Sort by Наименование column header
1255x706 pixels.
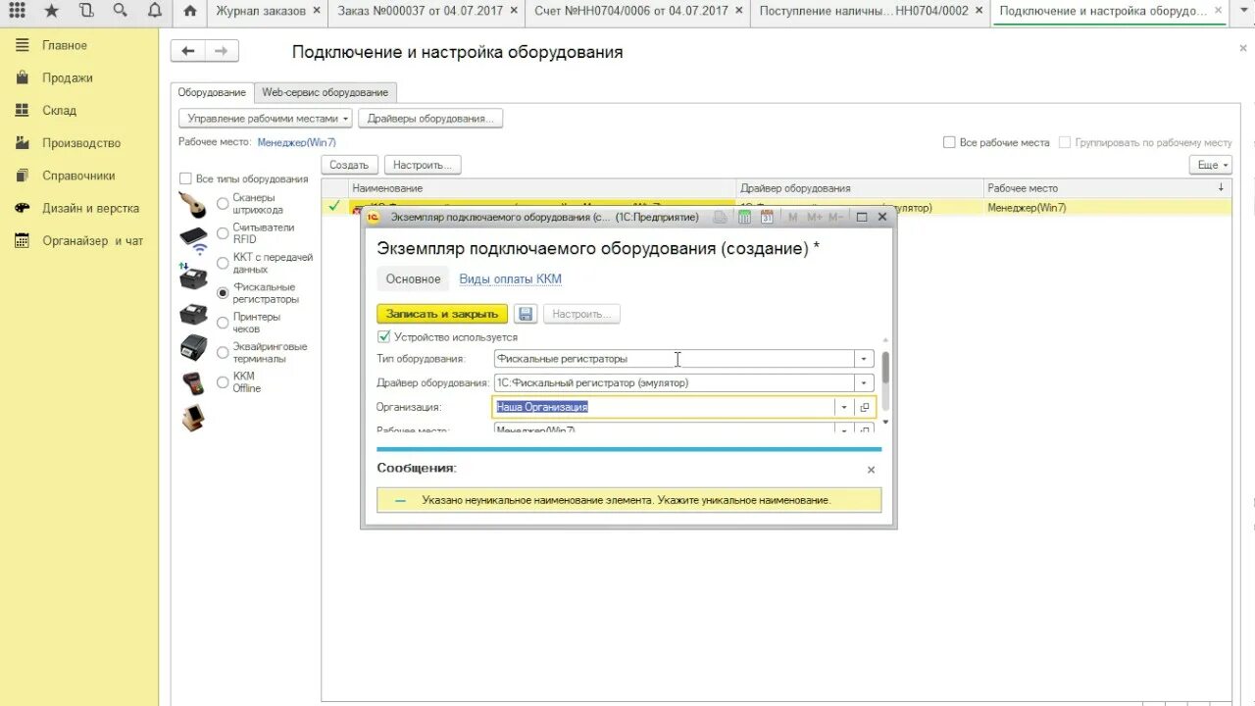542,188
